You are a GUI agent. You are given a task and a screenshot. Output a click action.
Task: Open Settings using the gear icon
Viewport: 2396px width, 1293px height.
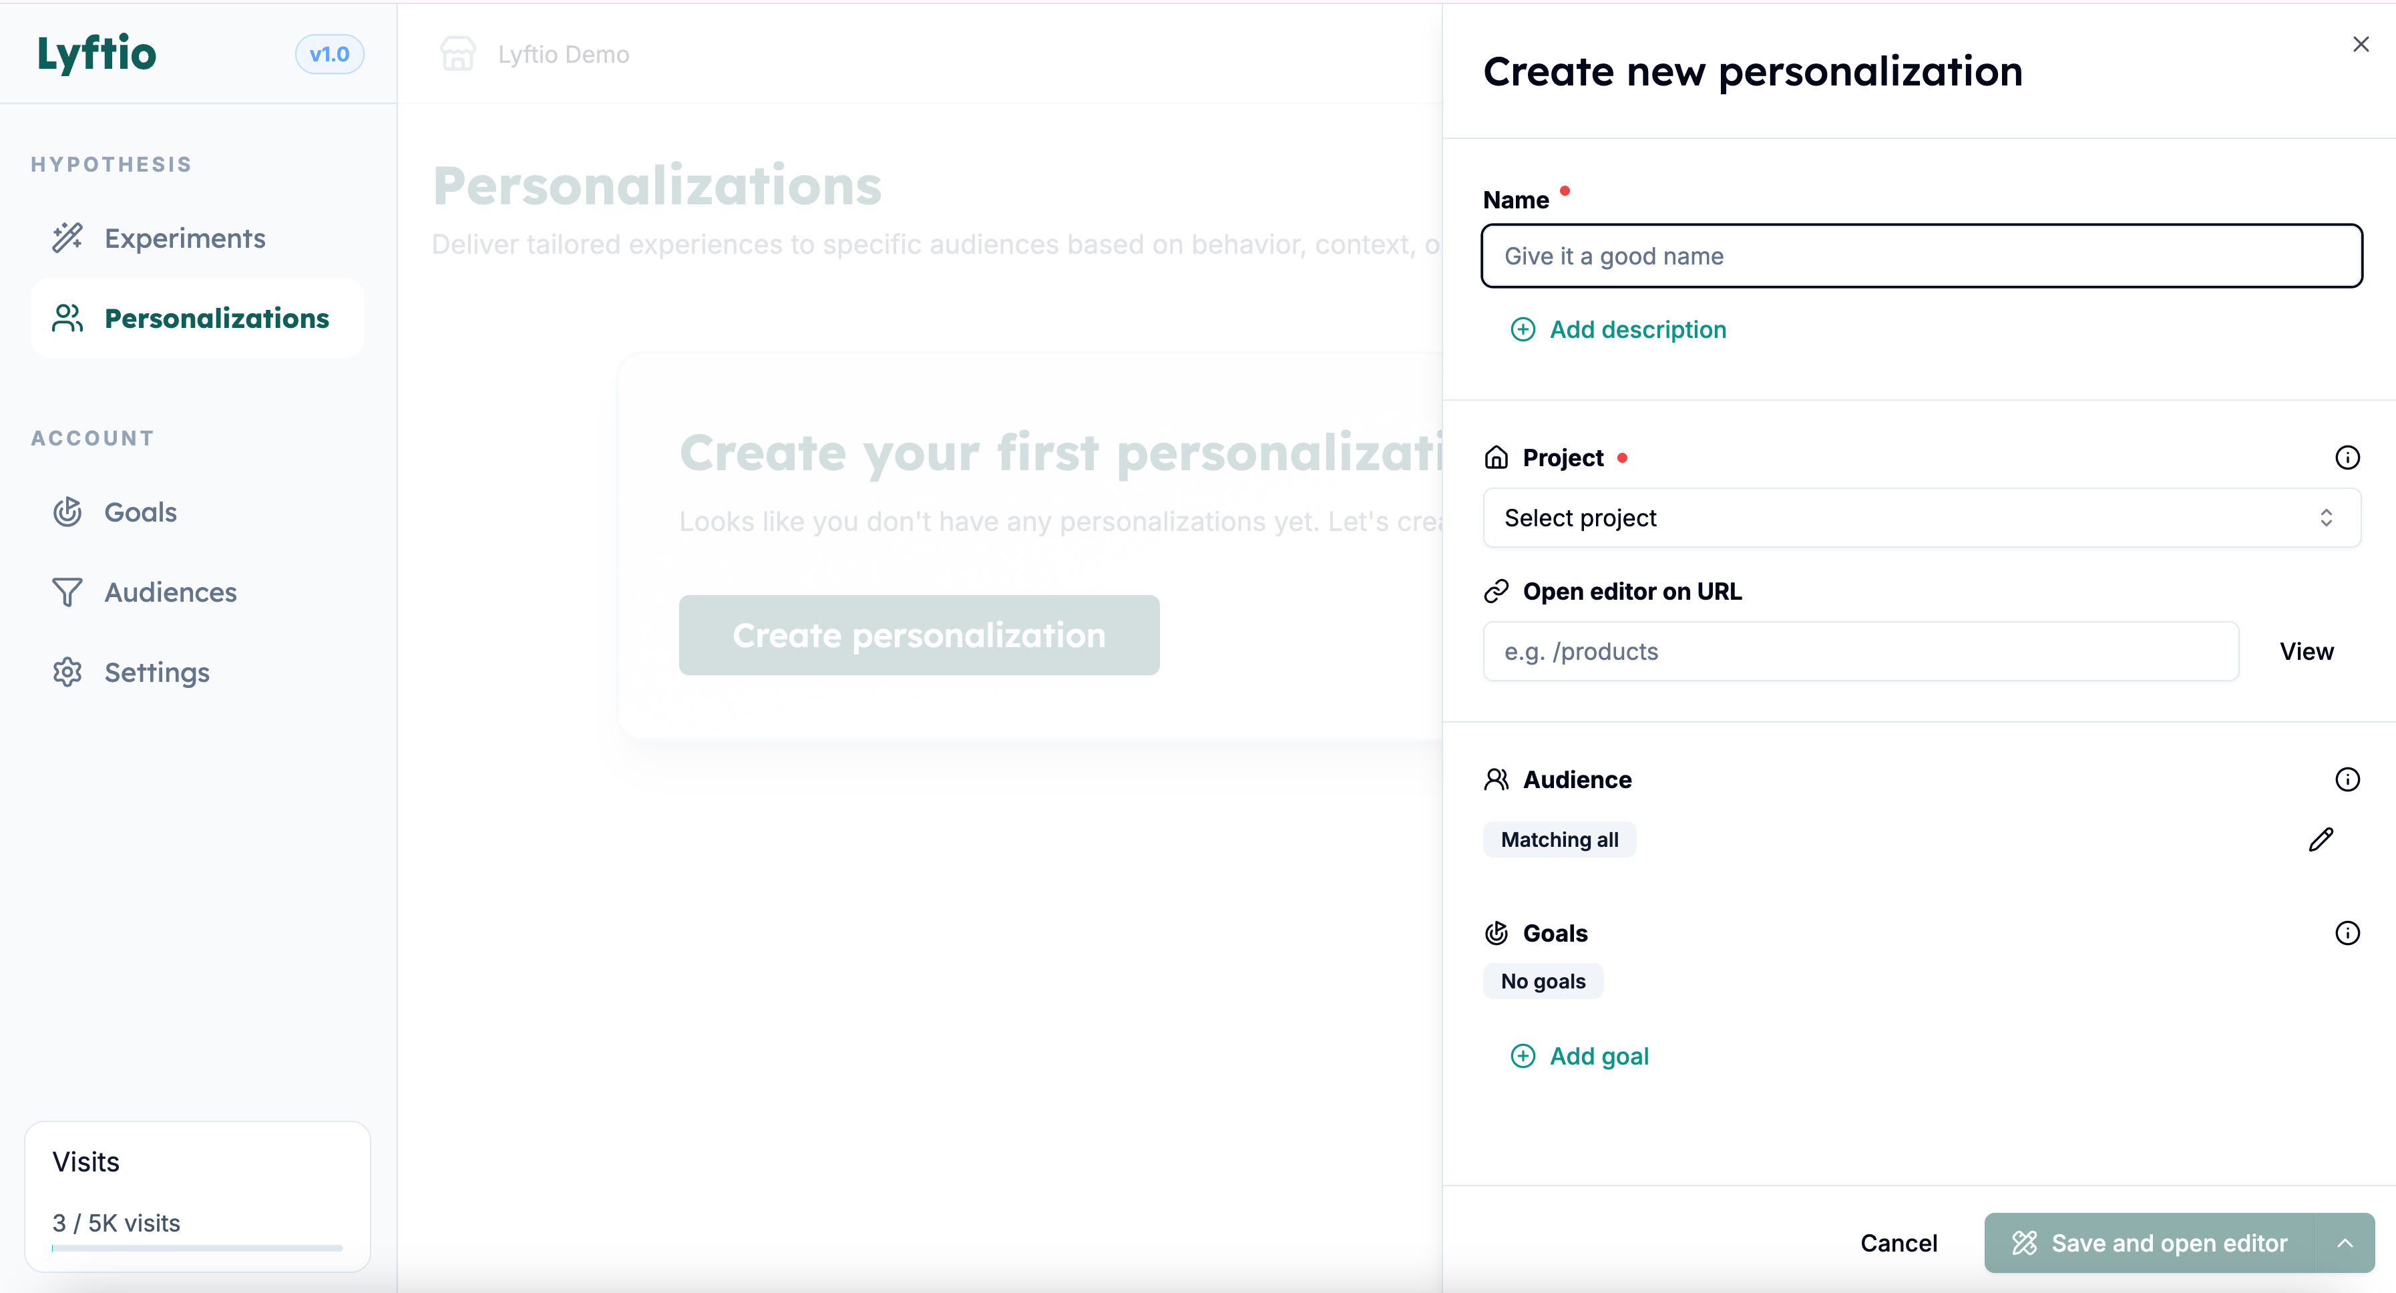[x=67, y=673]
